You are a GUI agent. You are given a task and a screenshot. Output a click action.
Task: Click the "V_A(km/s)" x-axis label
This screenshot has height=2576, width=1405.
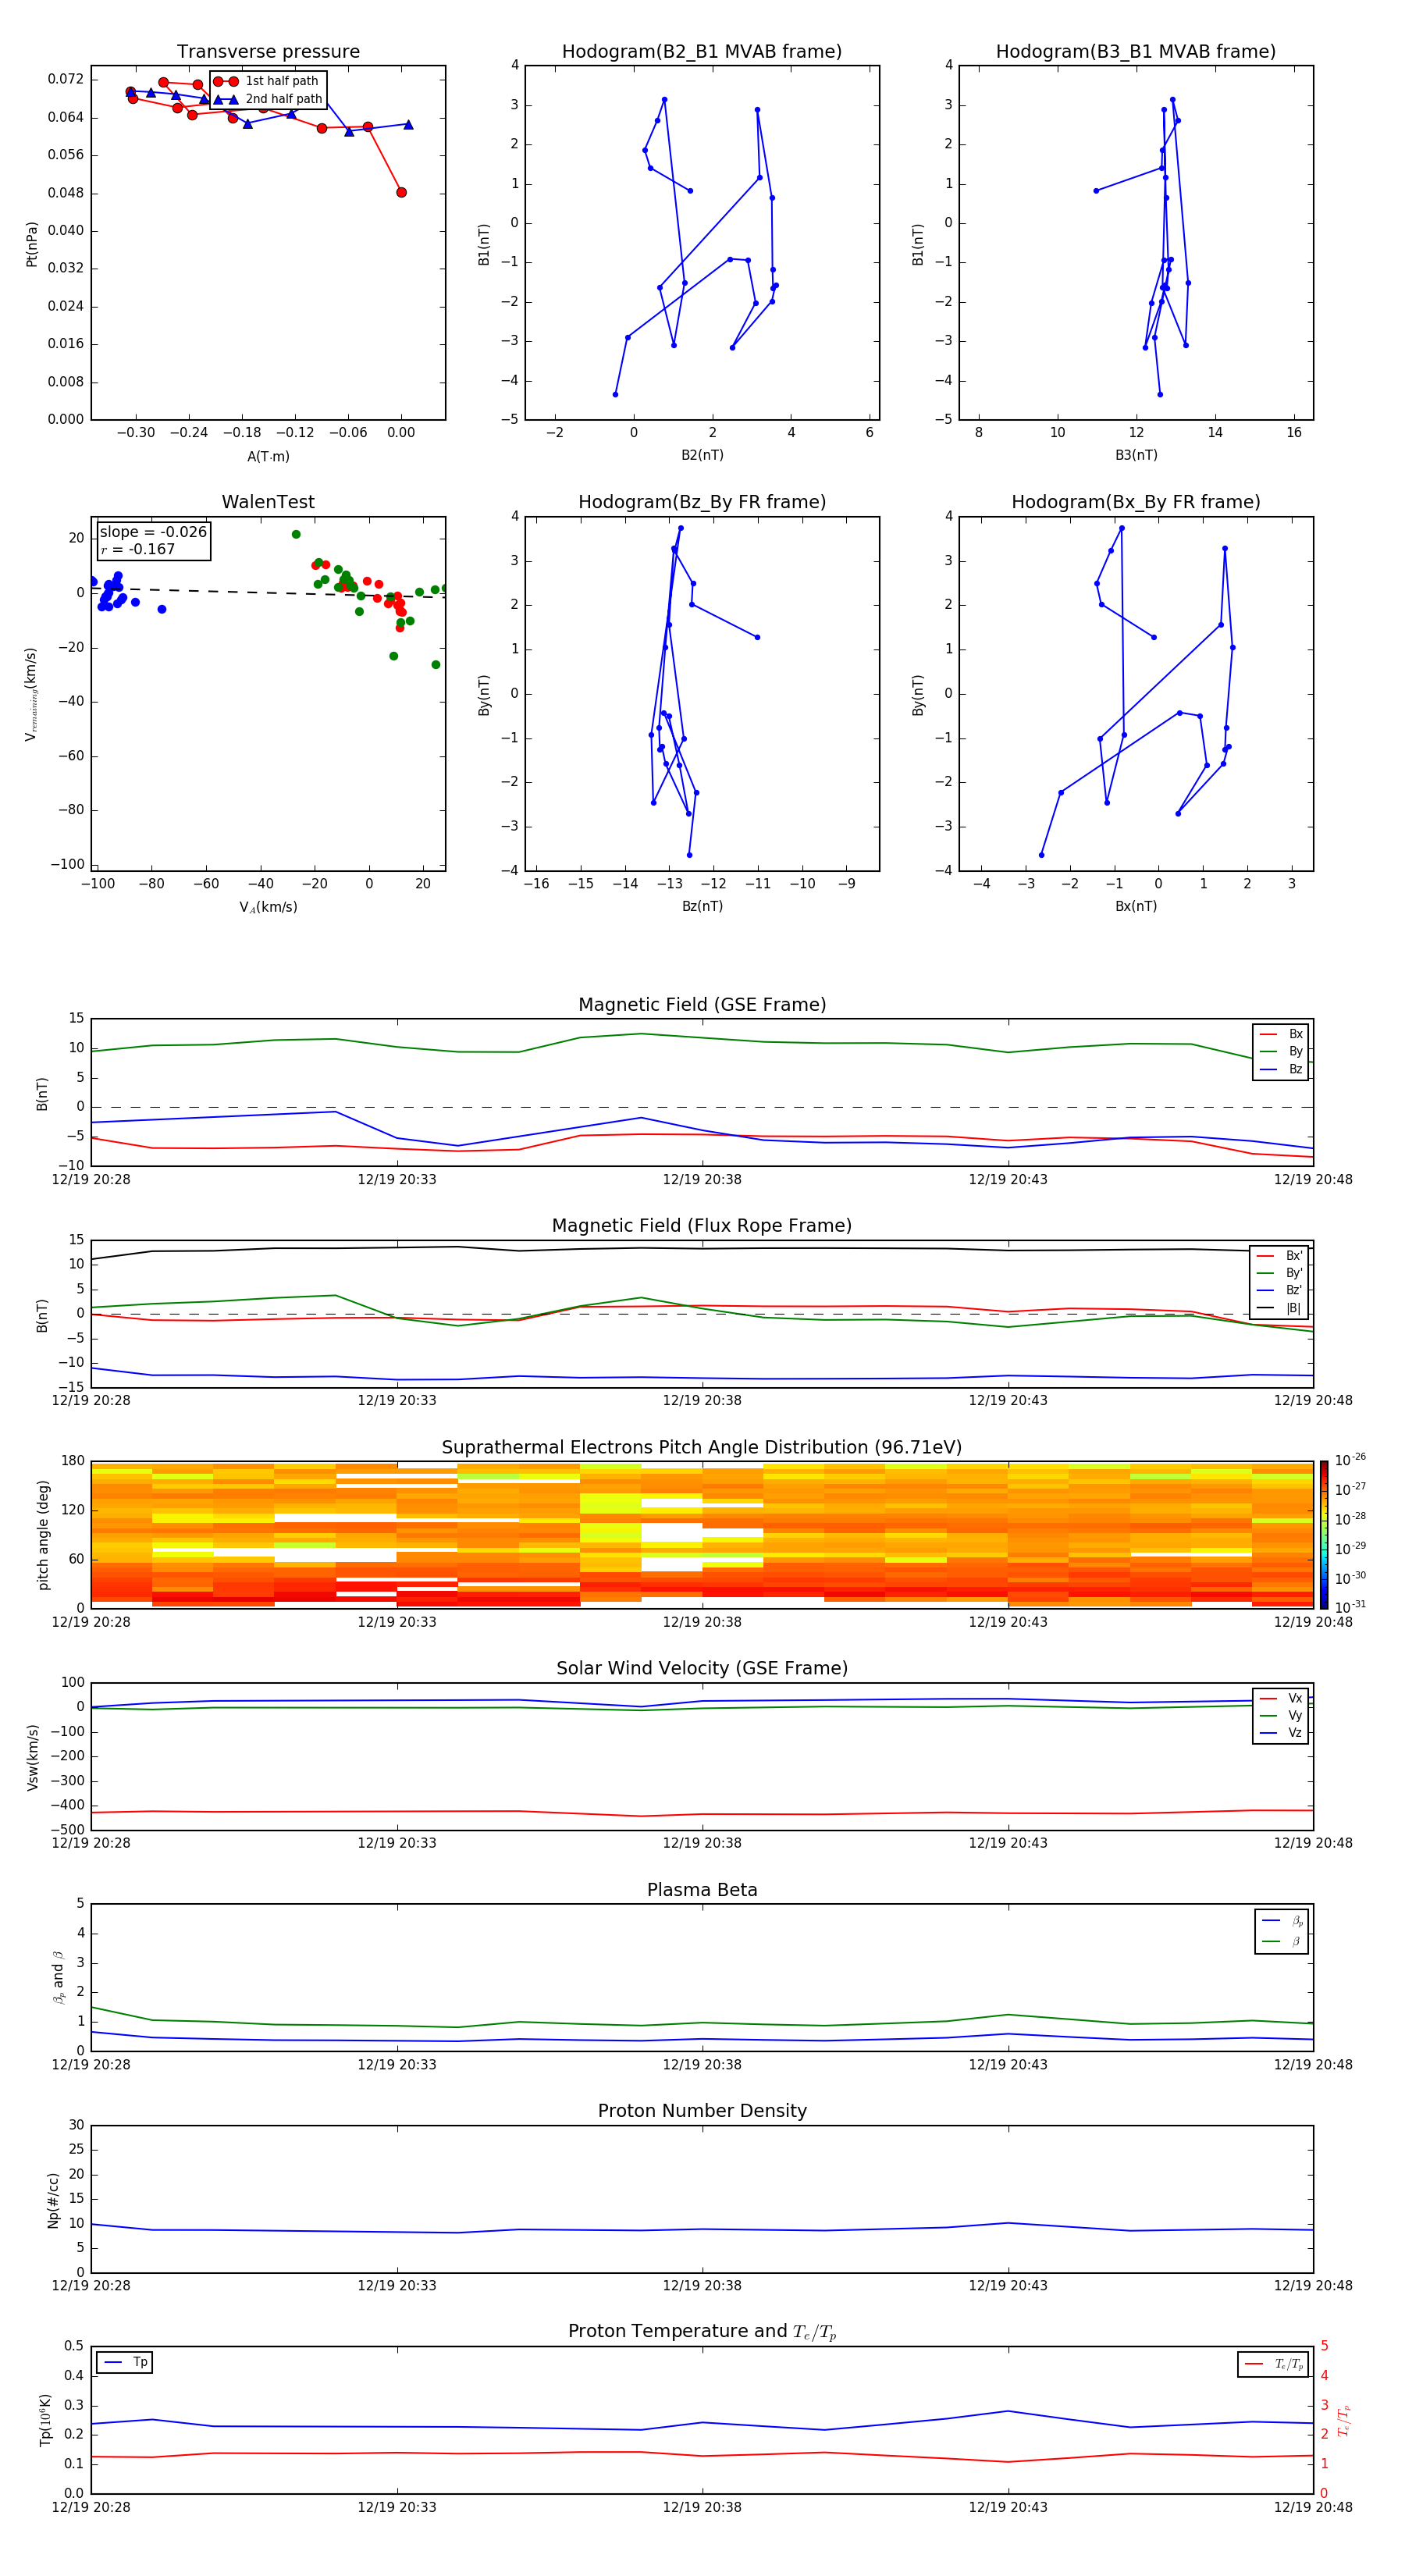[268, 907]
